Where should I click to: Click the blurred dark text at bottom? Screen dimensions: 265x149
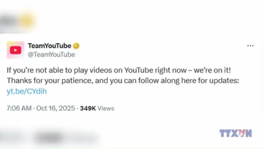point(49,137)
